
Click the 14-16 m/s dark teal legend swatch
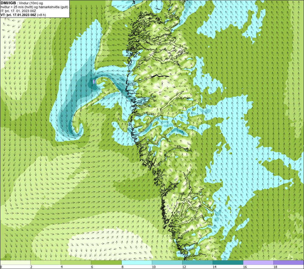[228, 262]
